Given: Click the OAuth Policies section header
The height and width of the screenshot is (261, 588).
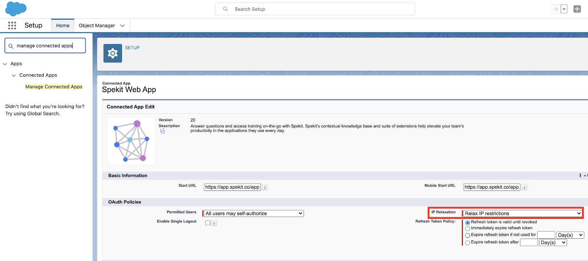Looking at the screenshot, I should click(125, 202).
